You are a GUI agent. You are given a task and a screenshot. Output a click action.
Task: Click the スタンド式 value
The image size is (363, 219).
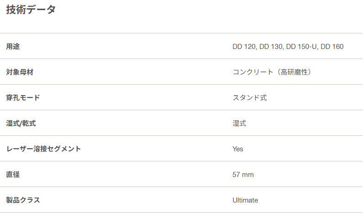click(250, 97)
